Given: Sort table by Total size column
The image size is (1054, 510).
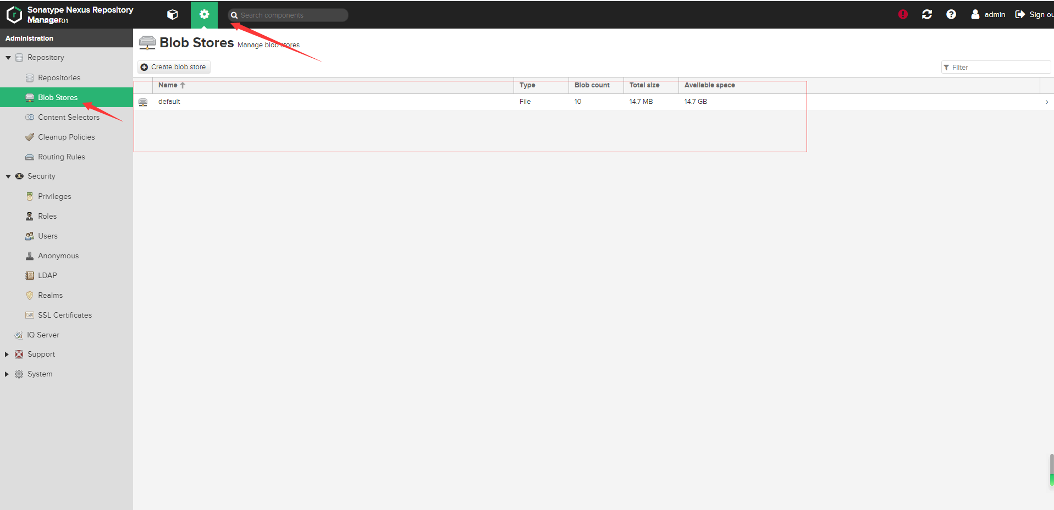Looking at the screenshot, I should (652, 85).
